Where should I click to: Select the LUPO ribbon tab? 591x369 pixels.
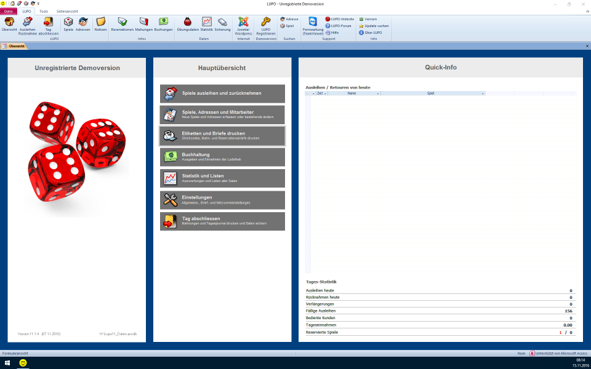(26, 11)
